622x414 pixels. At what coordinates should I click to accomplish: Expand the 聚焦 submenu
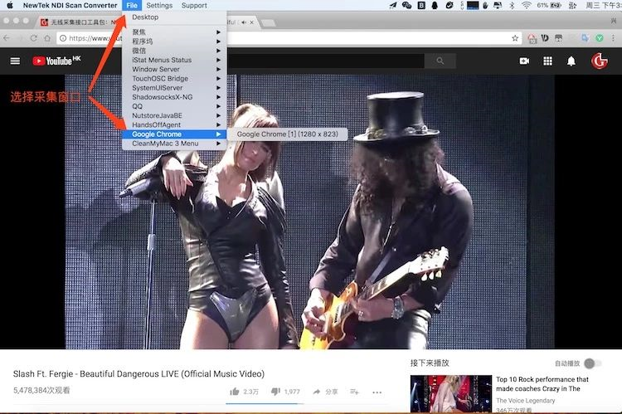pos(174,32)
